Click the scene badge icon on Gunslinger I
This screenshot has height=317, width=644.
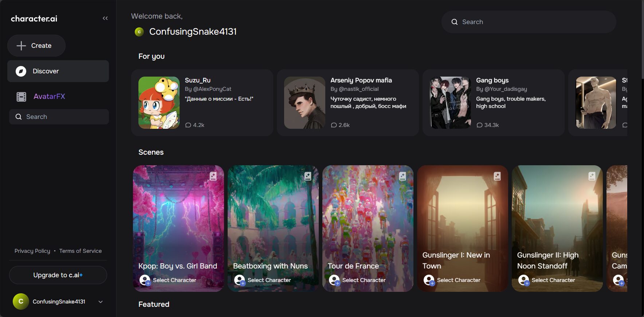coord(497,176)
